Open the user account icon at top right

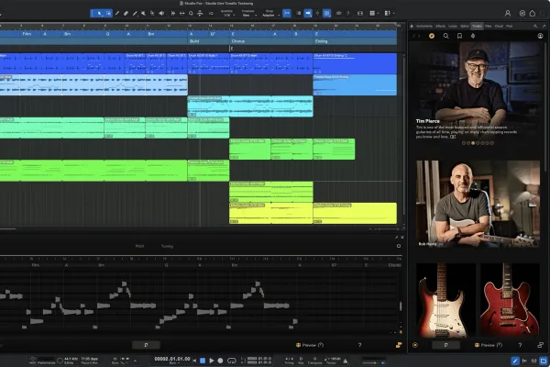tap(508, 14)
